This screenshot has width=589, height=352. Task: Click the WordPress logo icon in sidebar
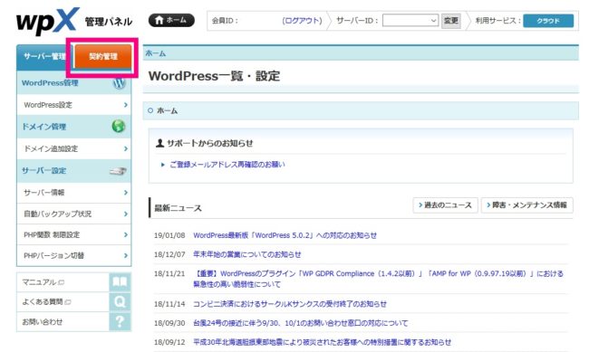point(119,82)
